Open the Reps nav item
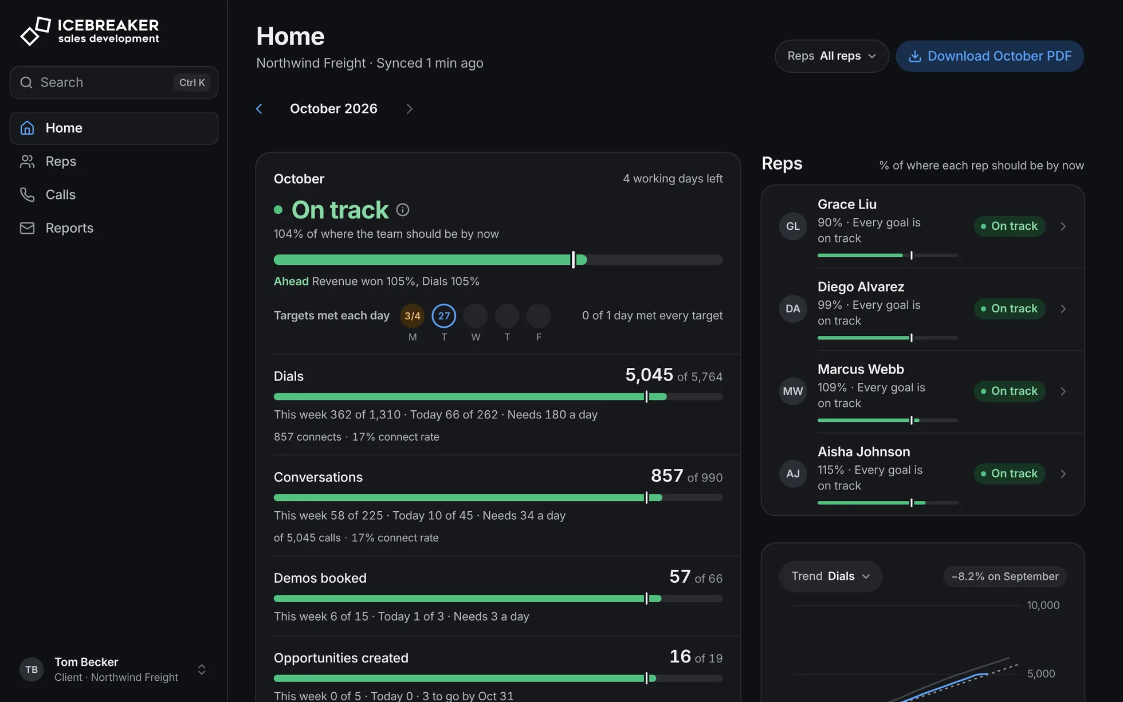The width and height of the screenshot is (1123, 702). (114, 162)
